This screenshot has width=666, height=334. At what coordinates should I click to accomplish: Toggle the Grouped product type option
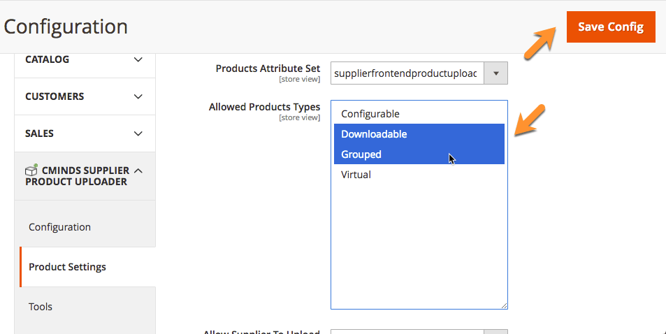pos(361,154)
